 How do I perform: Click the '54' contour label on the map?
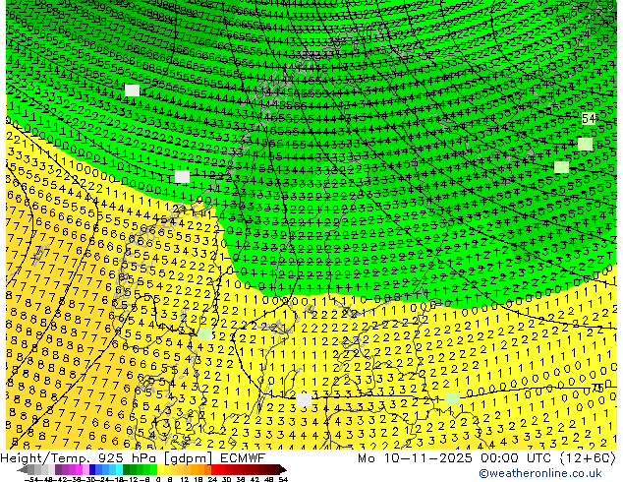(x=589, y=118)
